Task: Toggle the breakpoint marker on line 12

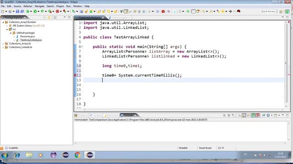Action: [x=75, y=75]
